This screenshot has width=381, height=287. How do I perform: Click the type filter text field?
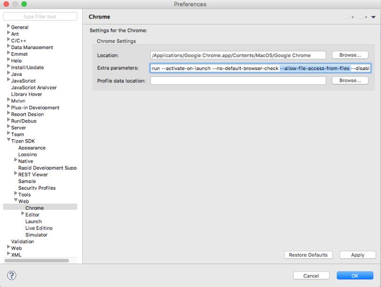click(40, 17)
